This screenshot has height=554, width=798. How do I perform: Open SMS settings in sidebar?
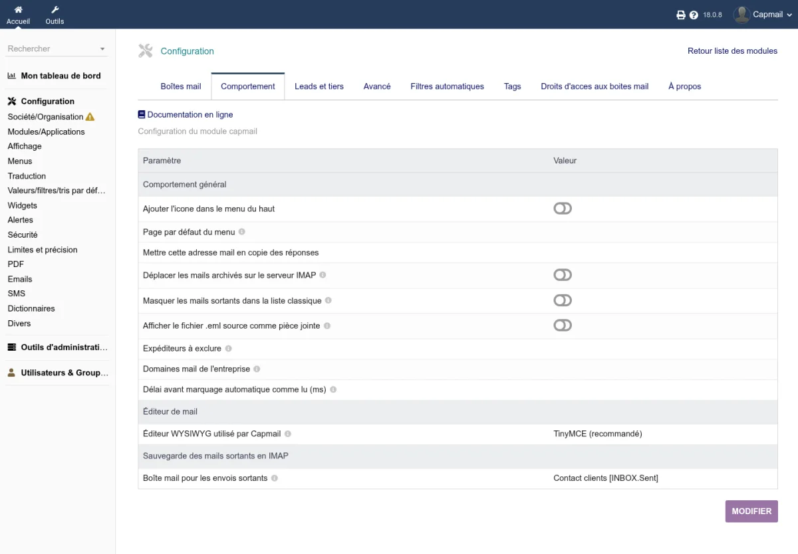(x=17, y=294)
